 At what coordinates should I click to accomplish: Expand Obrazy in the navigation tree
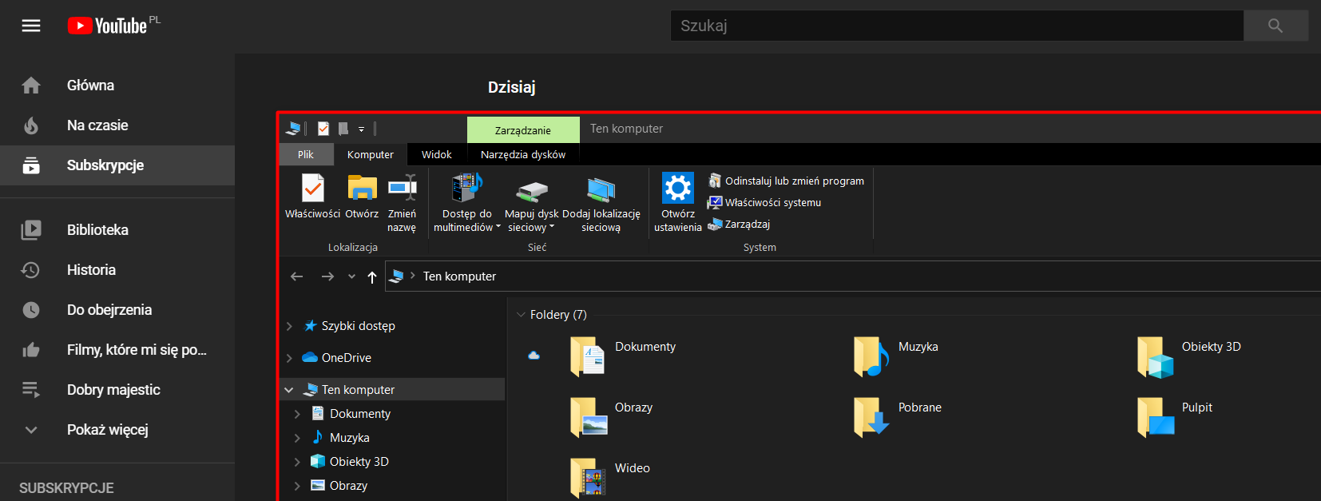pyautogui.click(x=297, y=486)
